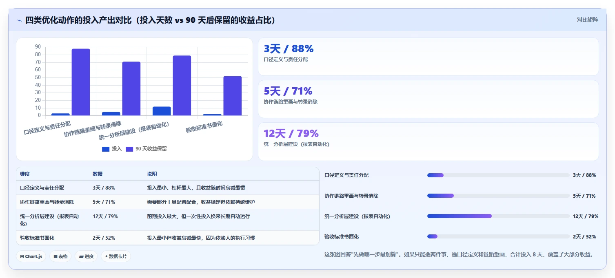Select the 表格 tag chip

(x=60, y=256)
